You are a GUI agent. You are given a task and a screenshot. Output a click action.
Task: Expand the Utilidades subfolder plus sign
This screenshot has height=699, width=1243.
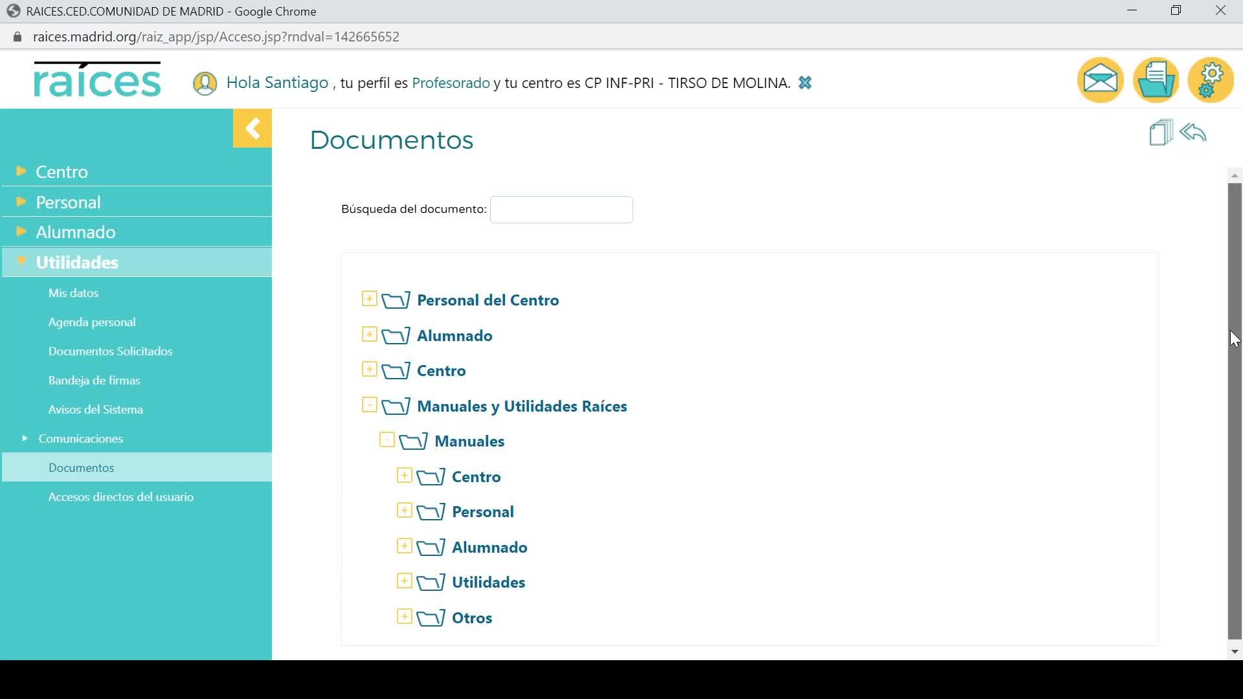coord(404,581)
